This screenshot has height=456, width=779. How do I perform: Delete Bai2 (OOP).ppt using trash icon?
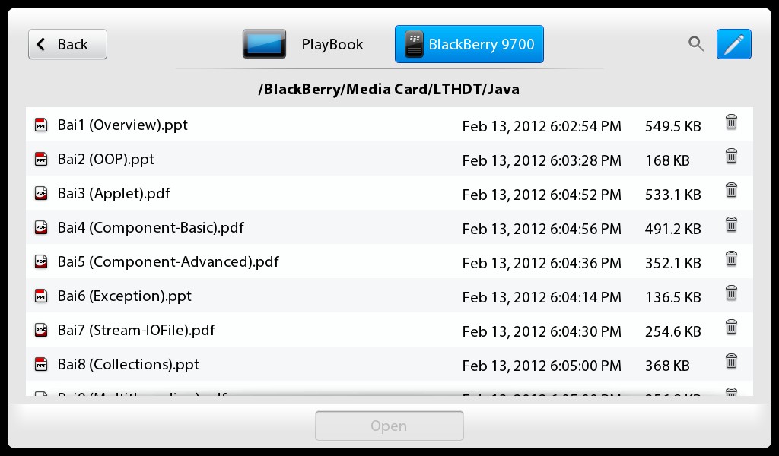pos(731,156)
